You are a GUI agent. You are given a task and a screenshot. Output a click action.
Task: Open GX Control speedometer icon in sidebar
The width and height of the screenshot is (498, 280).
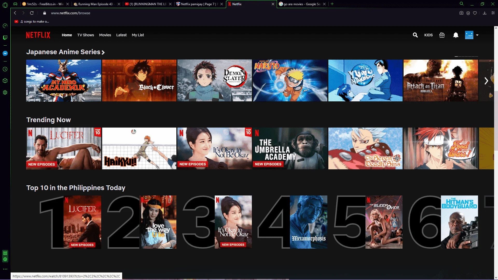pos(5,26)
